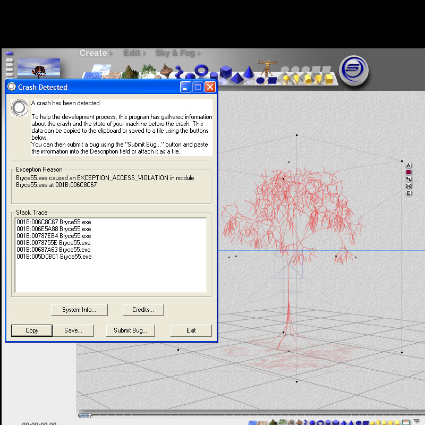425x425 pixels.
Task: Create a torus primitive
Action: tap(201, 70)
